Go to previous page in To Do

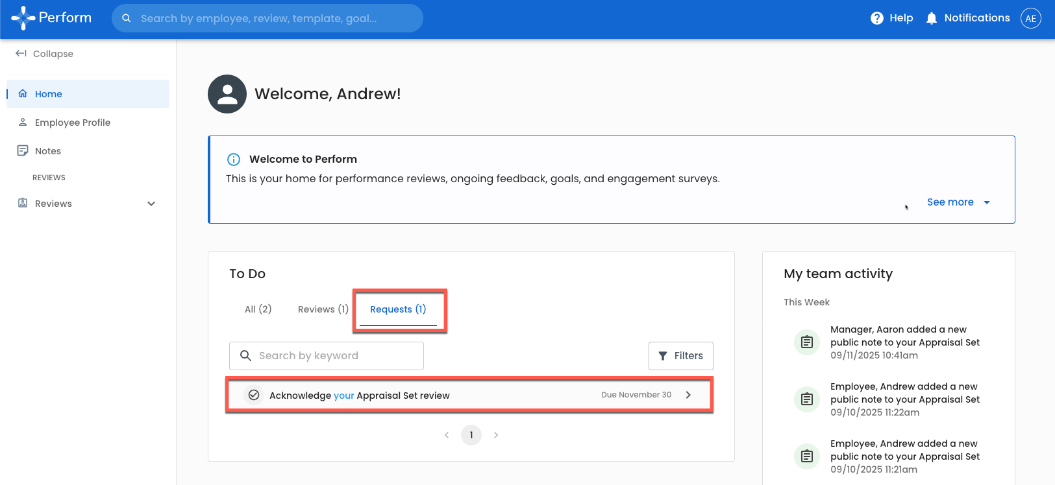point(447,435)
